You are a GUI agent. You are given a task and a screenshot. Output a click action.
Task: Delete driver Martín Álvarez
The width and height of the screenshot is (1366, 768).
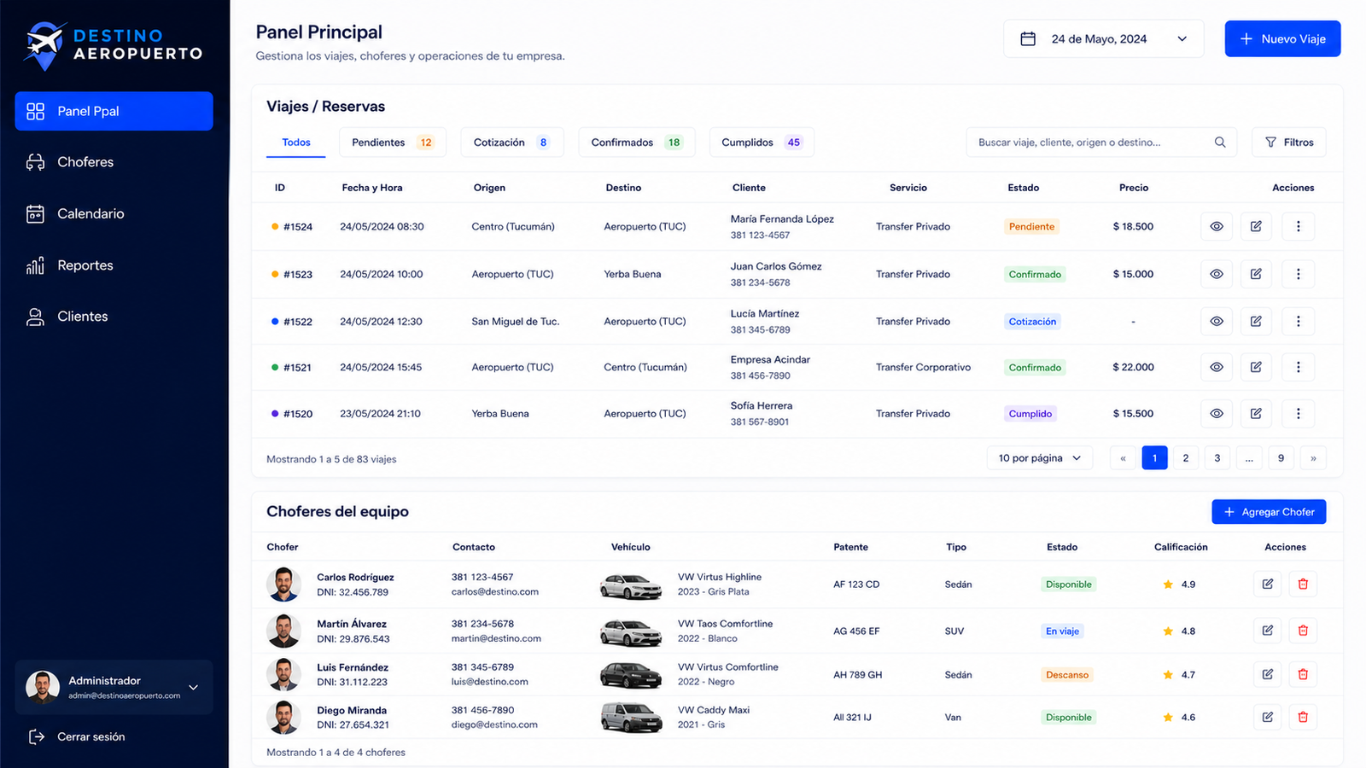1303,631
